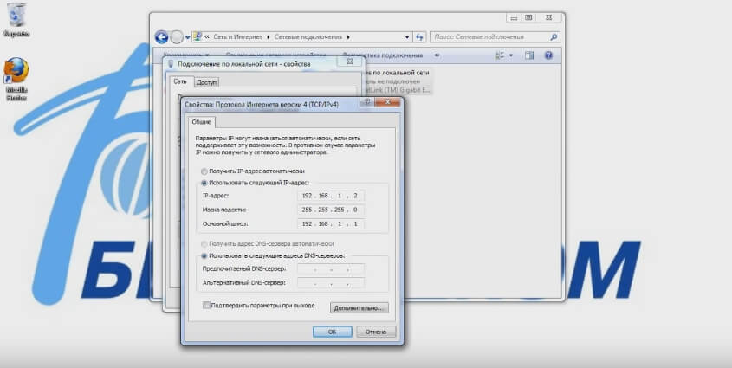The width and height of the screenshot is (732, 368).
Task: Open address bar history dropdown
Action: click(407, 37)
